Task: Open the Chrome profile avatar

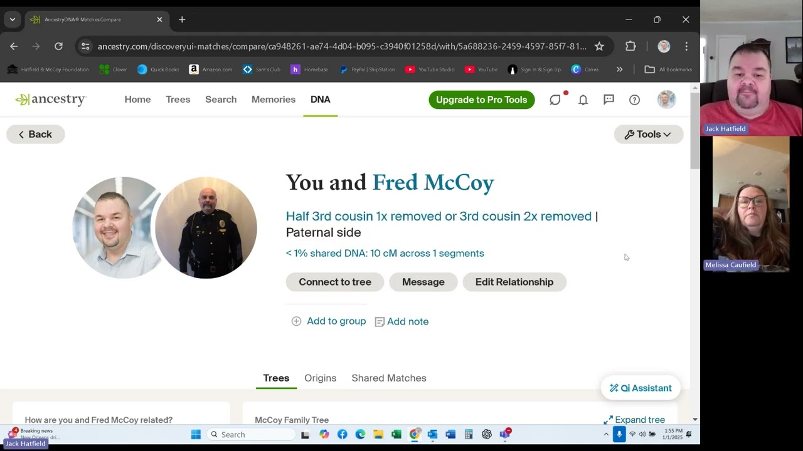Action: click(664, 46)
